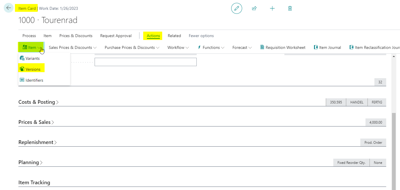The height and width of the screenshot is (190, 400).
Task: Open the Request Approval menu
Action: pyautogui.click(x=116, y=36)
